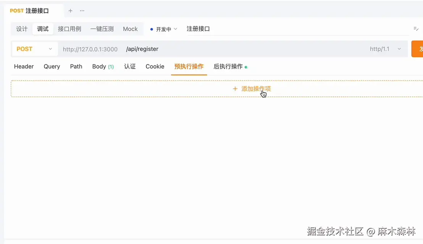This screenshot has width=423, height=244.
Task: Open the tab bar more options ellipsis
Action: coord(82,11)
